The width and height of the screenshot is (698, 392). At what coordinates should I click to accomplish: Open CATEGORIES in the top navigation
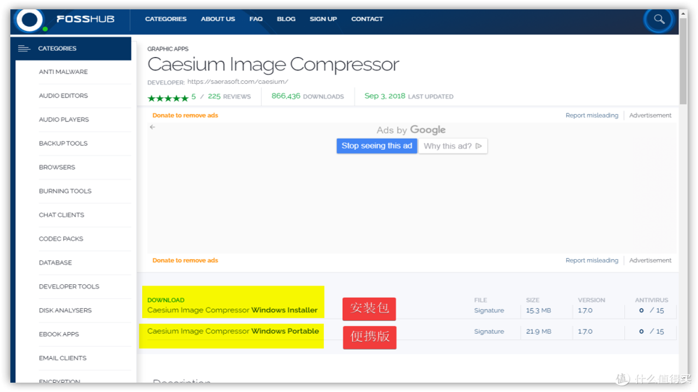[166, 19]
